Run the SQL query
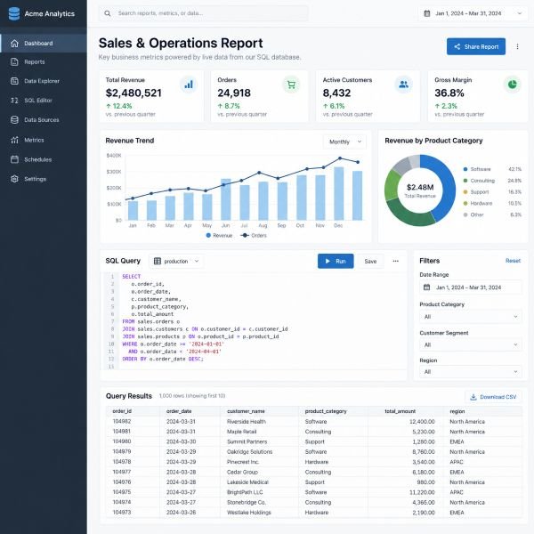534x534 pixels. pyautogui.click(x=336, y=261)
